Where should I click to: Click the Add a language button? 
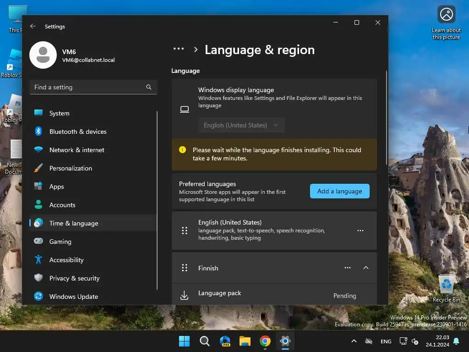[x=339, y=191]
